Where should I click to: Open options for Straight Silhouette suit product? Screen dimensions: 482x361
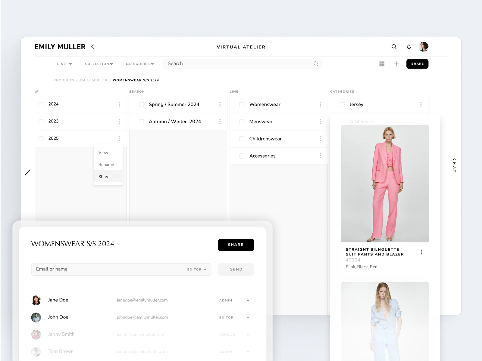(x=422, y=252)
